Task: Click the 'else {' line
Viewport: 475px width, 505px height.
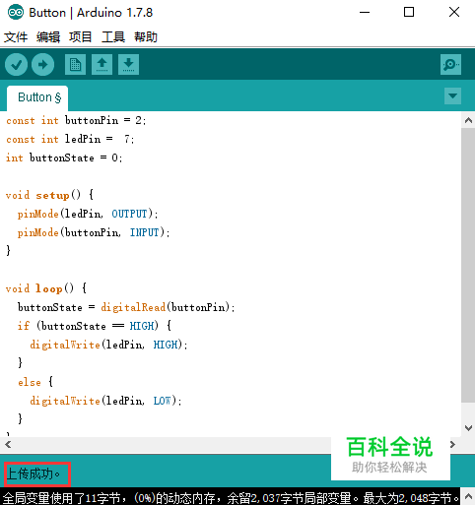Action: (35, 382)
